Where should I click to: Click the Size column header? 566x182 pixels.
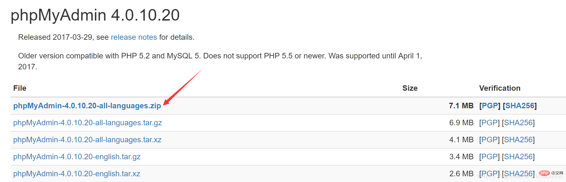410,88
